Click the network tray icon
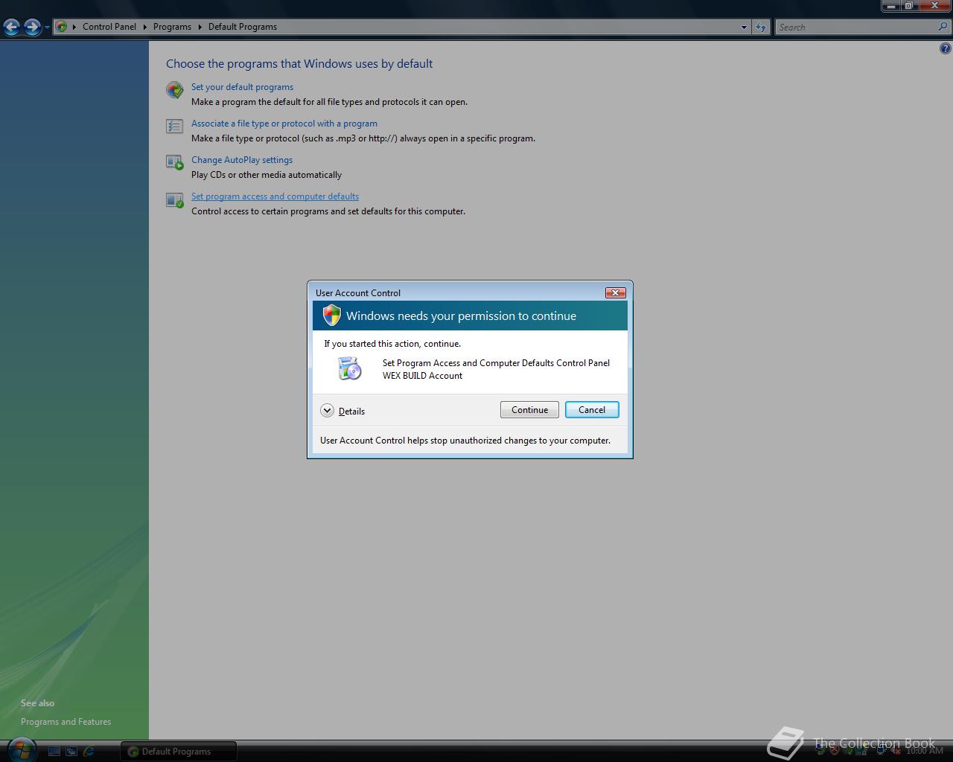953x762 pixels. coord(880,751)
